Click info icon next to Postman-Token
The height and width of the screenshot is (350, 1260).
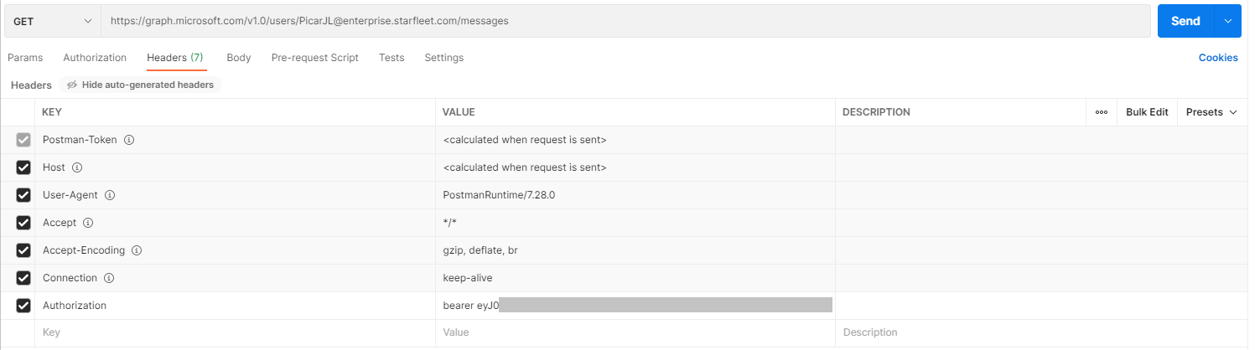(x=129, y=140)
